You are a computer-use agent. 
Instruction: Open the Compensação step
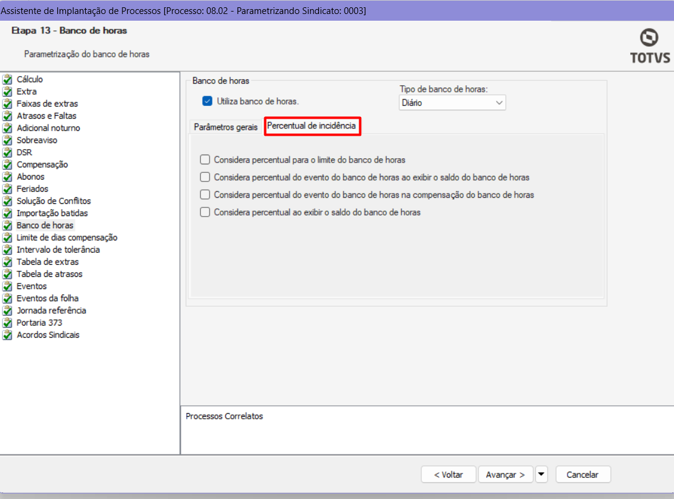[42, 165]
